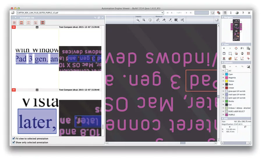The image size is (262, 160).
Task: Click the fit document to window icon
Action: (224, 54)
